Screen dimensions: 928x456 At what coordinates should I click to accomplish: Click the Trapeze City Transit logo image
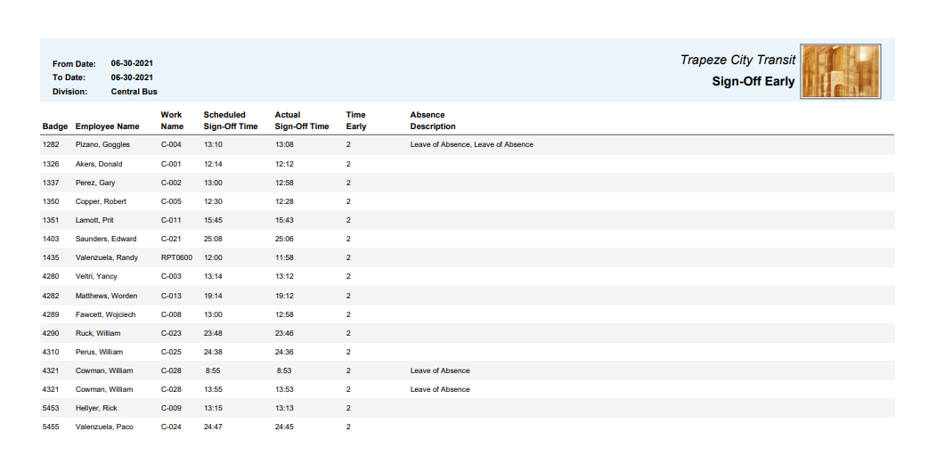click(x=841, y=71)
